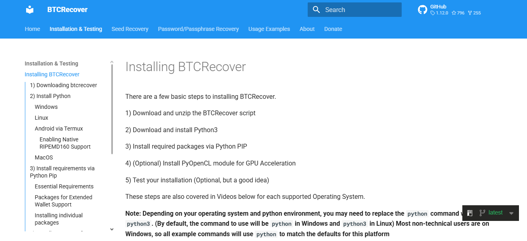Switch to the Seed Recovery tab

point(130,29)
